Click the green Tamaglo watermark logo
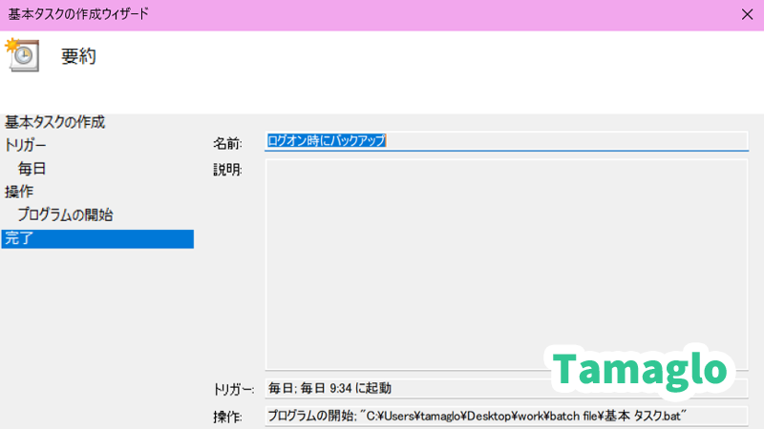 [x=642, y=369]
